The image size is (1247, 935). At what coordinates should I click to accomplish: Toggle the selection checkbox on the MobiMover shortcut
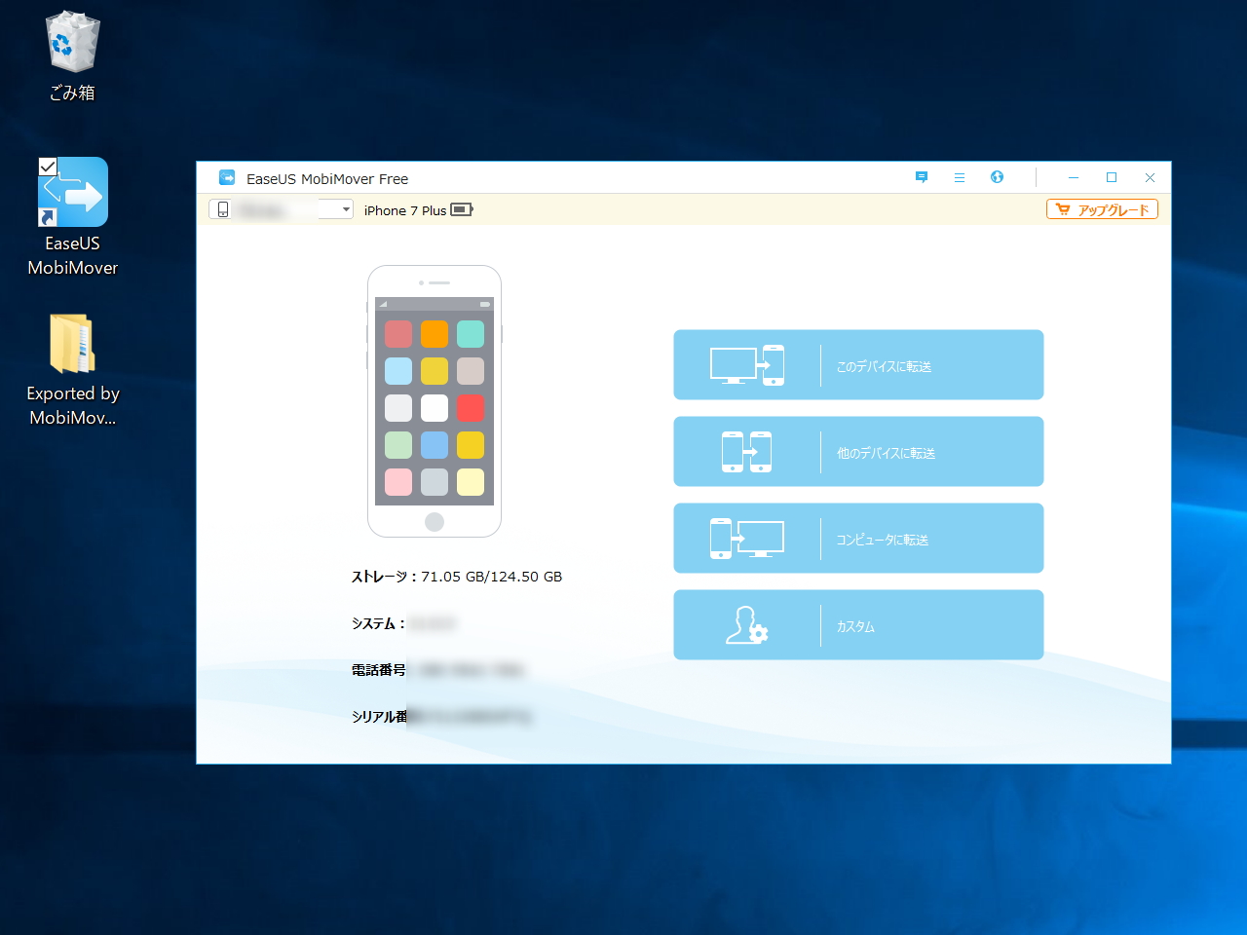(48, 167)
